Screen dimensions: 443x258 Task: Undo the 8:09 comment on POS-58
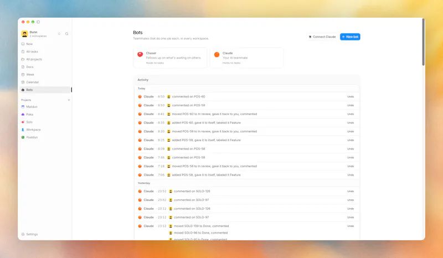(351, 148)
